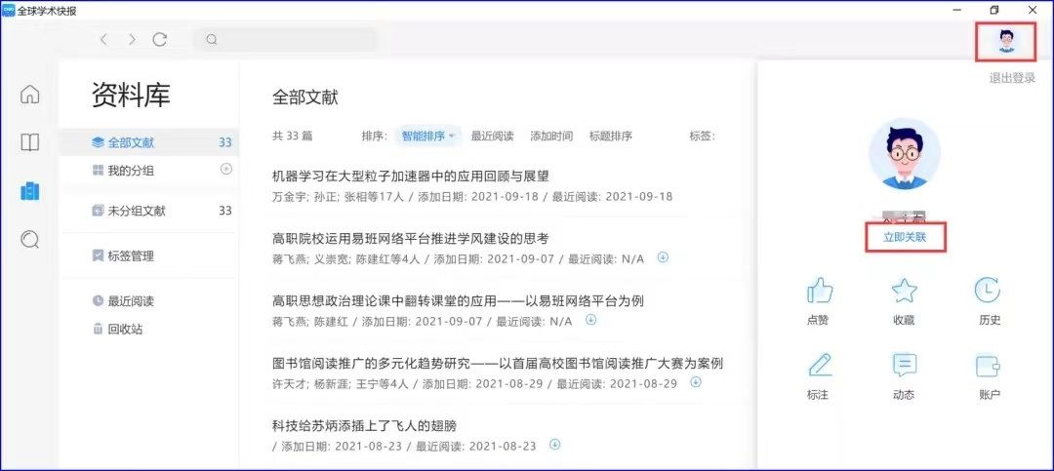This screenshot has width=1054, height=471.
Task: Sort list by 最近阅读
Action: 492,136
